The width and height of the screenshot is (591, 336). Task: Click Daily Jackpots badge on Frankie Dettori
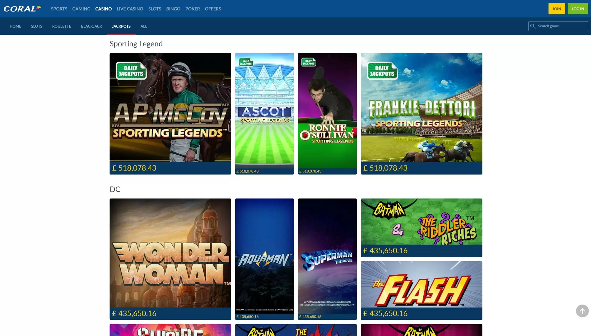tap(382, 71)
